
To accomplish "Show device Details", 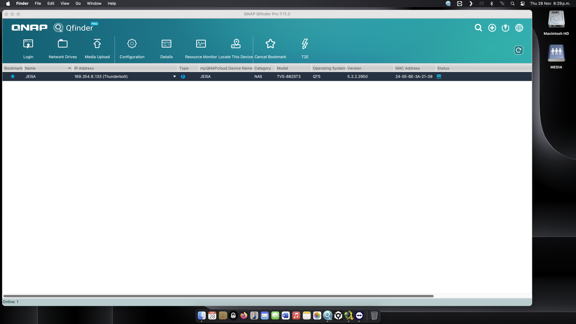I will (x=166, y=44).
